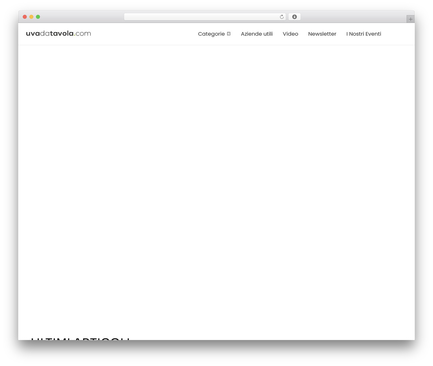Click empty space right of I Nostri Eventi

(x=398, y=34)
